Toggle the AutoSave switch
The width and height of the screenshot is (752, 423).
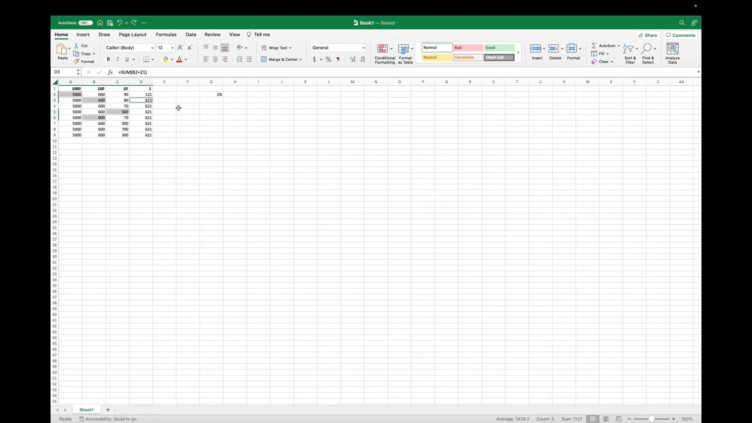tap(85, 23)
